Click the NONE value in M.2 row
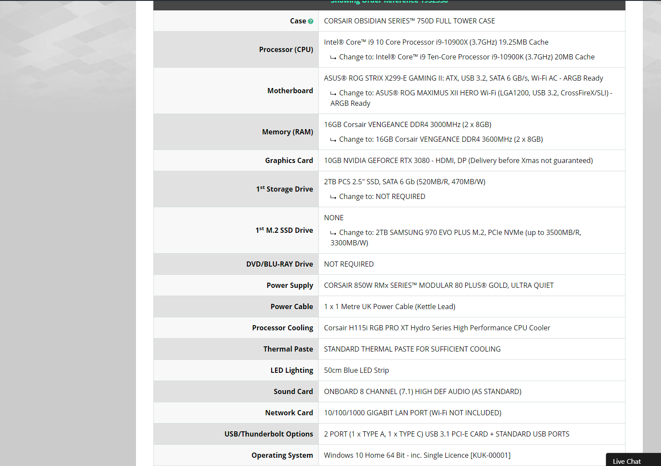Image resolution: width=661 pixels, height=466 pixels. coord(334,218)
